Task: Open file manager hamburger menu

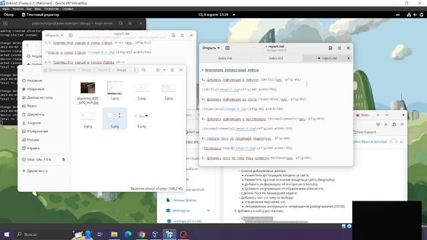Action: [172, 70]
